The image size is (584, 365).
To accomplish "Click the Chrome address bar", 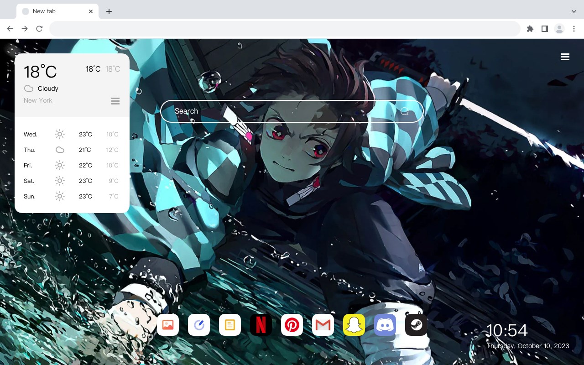I will pyautogui.click(x=285, y=29).
